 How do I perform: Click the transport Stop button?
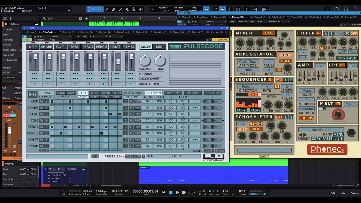pyautogui.click(x=170, y=192)
